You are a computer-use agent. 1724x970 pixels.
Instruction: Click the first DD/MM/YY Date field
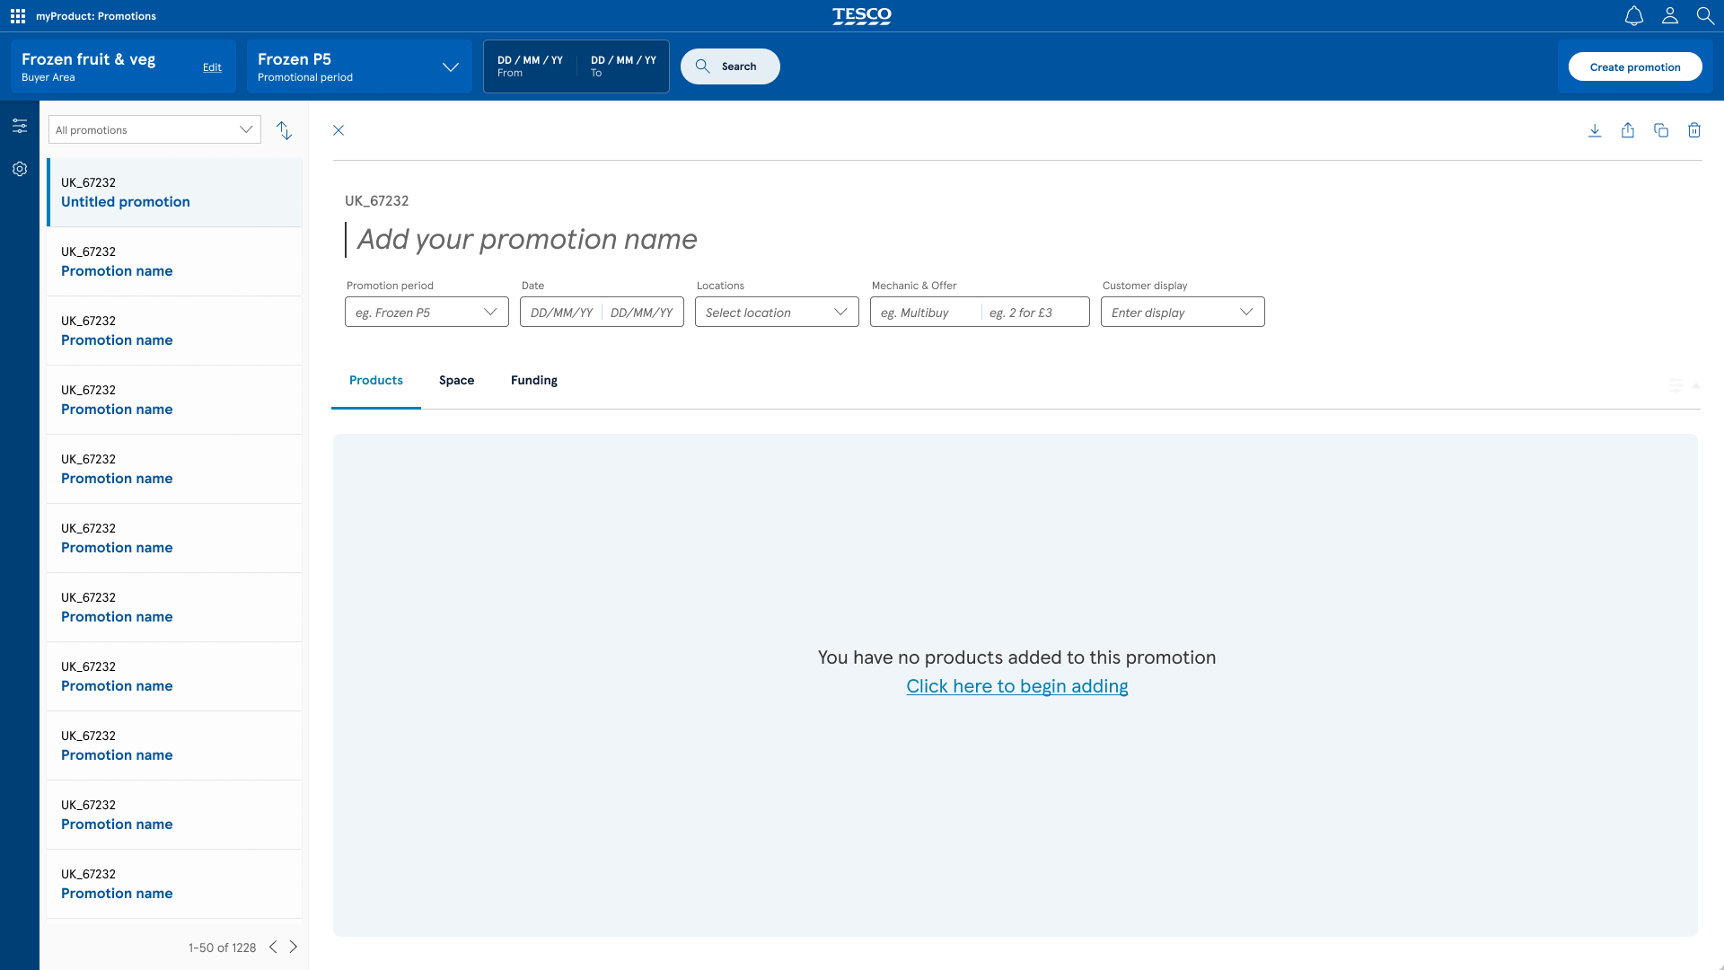(x=561, y=313)
